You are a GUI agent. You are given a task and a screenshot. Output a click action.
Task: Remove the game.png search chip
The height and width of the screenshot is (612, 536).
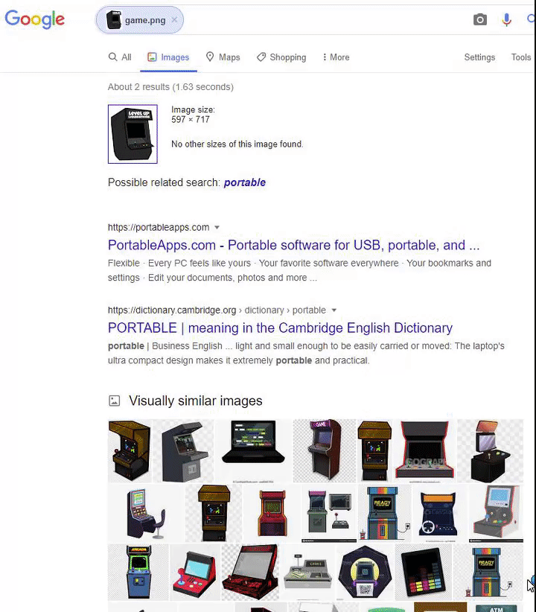tap(174, 19)
